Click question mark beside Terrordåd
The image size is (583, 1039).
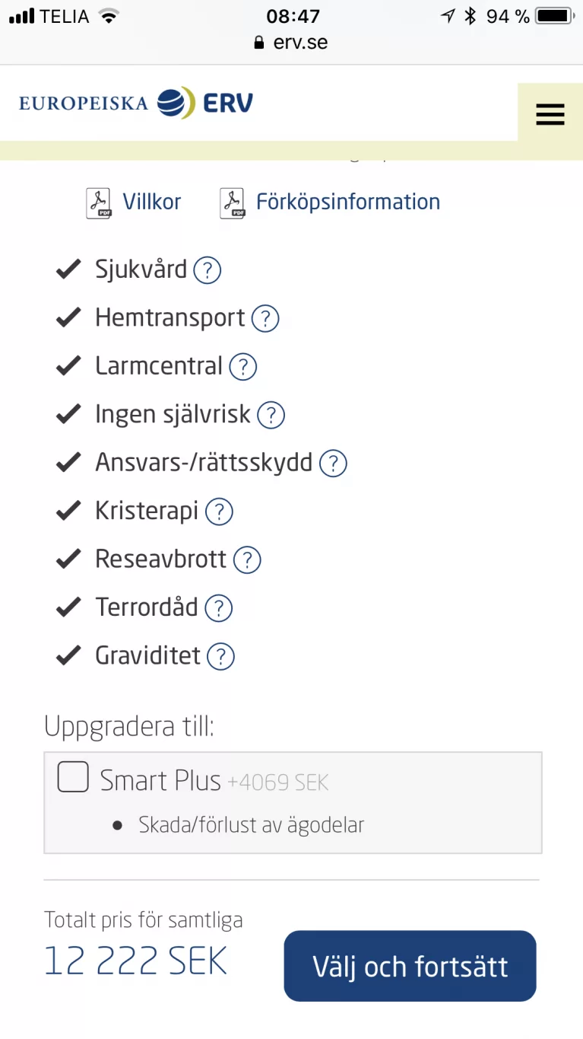(x=219, y=608)
